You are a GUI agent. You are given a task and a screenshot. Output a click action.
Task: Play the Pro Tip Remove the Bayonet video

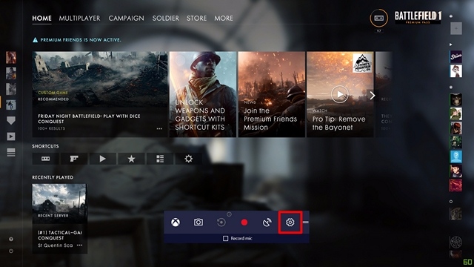(340, 94)
